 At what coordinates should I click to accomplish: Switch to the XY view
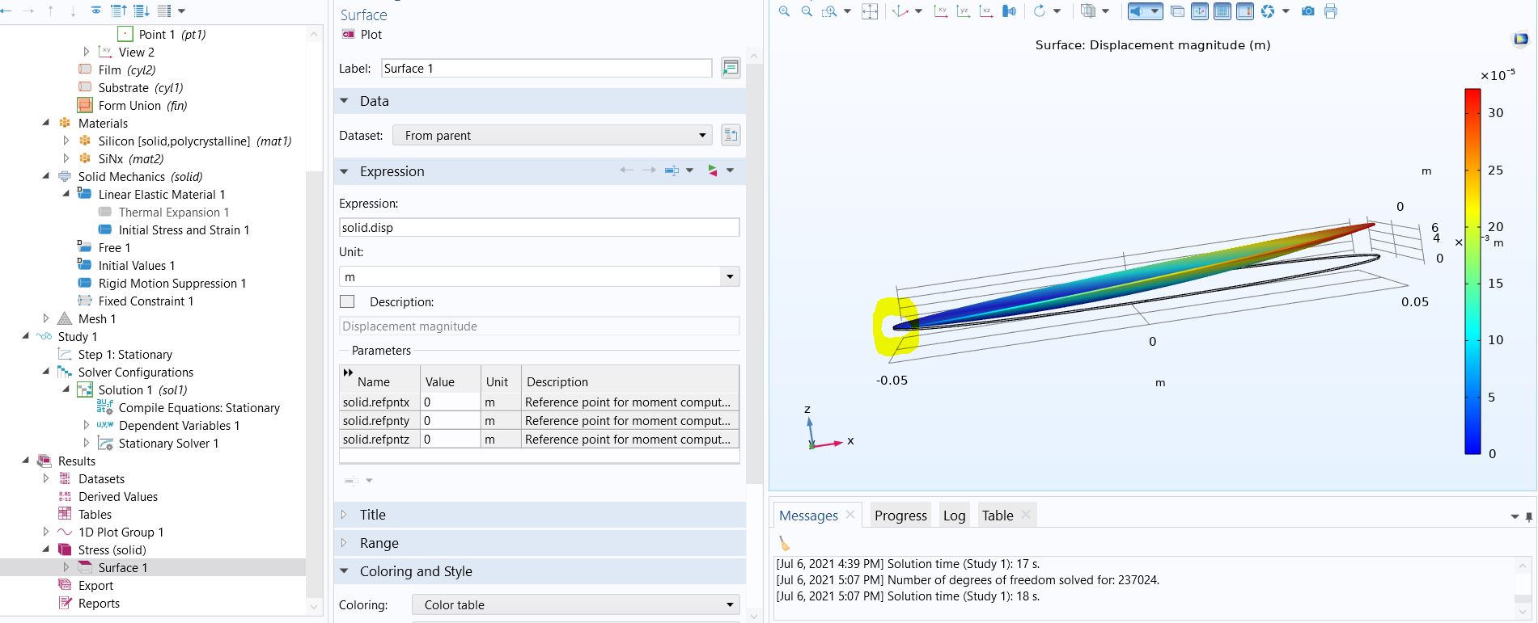pyautogui.click(x=941, y=11)
